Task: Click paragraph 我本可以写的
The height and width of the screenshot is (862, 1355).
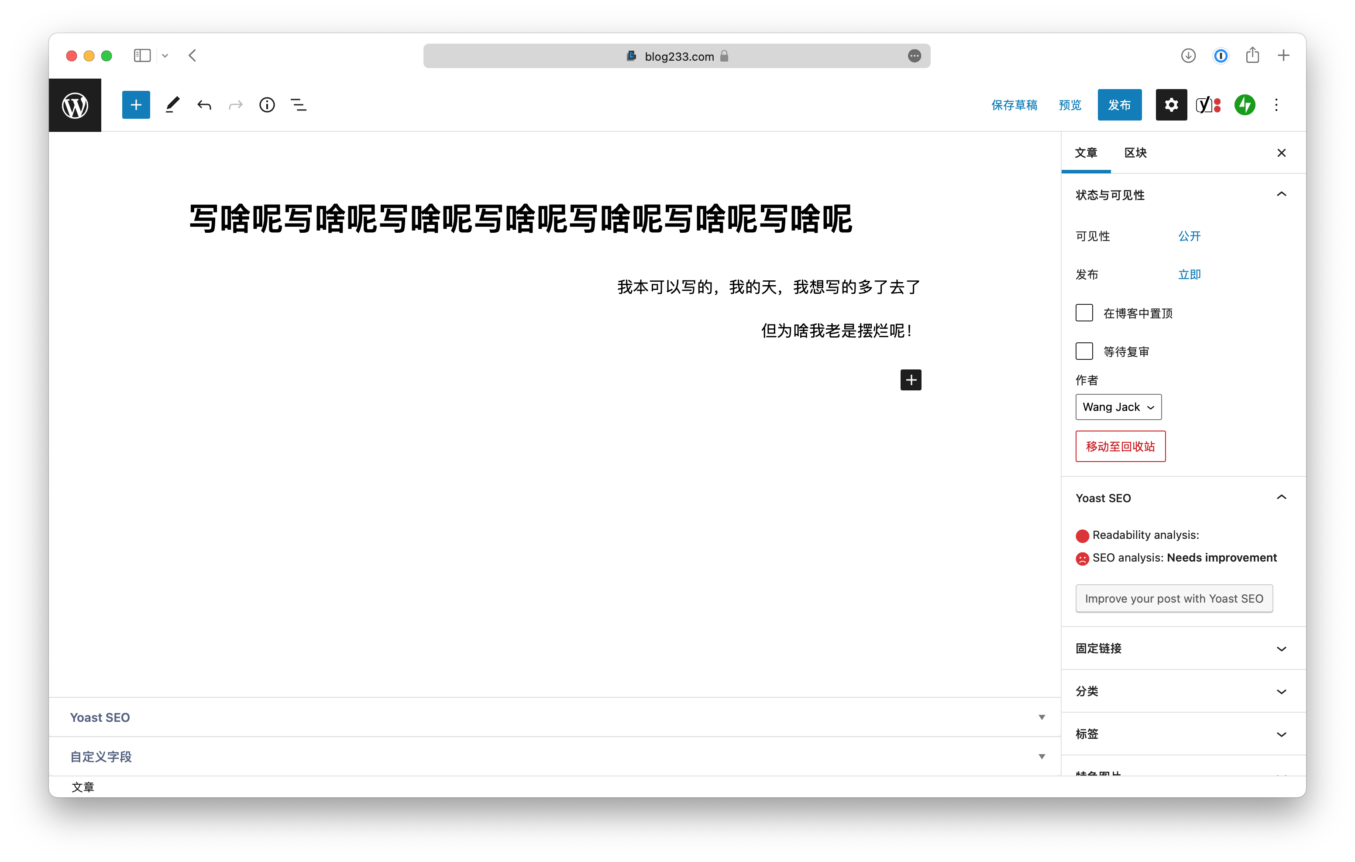Action: [x=769, y=287]
